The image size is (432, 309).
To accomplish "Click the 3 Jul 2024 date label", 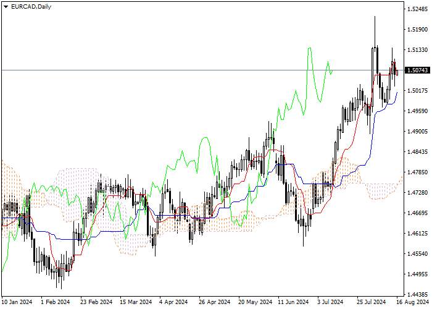I will [x=330, y=302].
